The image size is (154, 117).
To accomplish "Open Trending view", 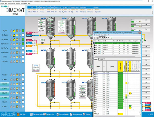I will click(87, 114).
